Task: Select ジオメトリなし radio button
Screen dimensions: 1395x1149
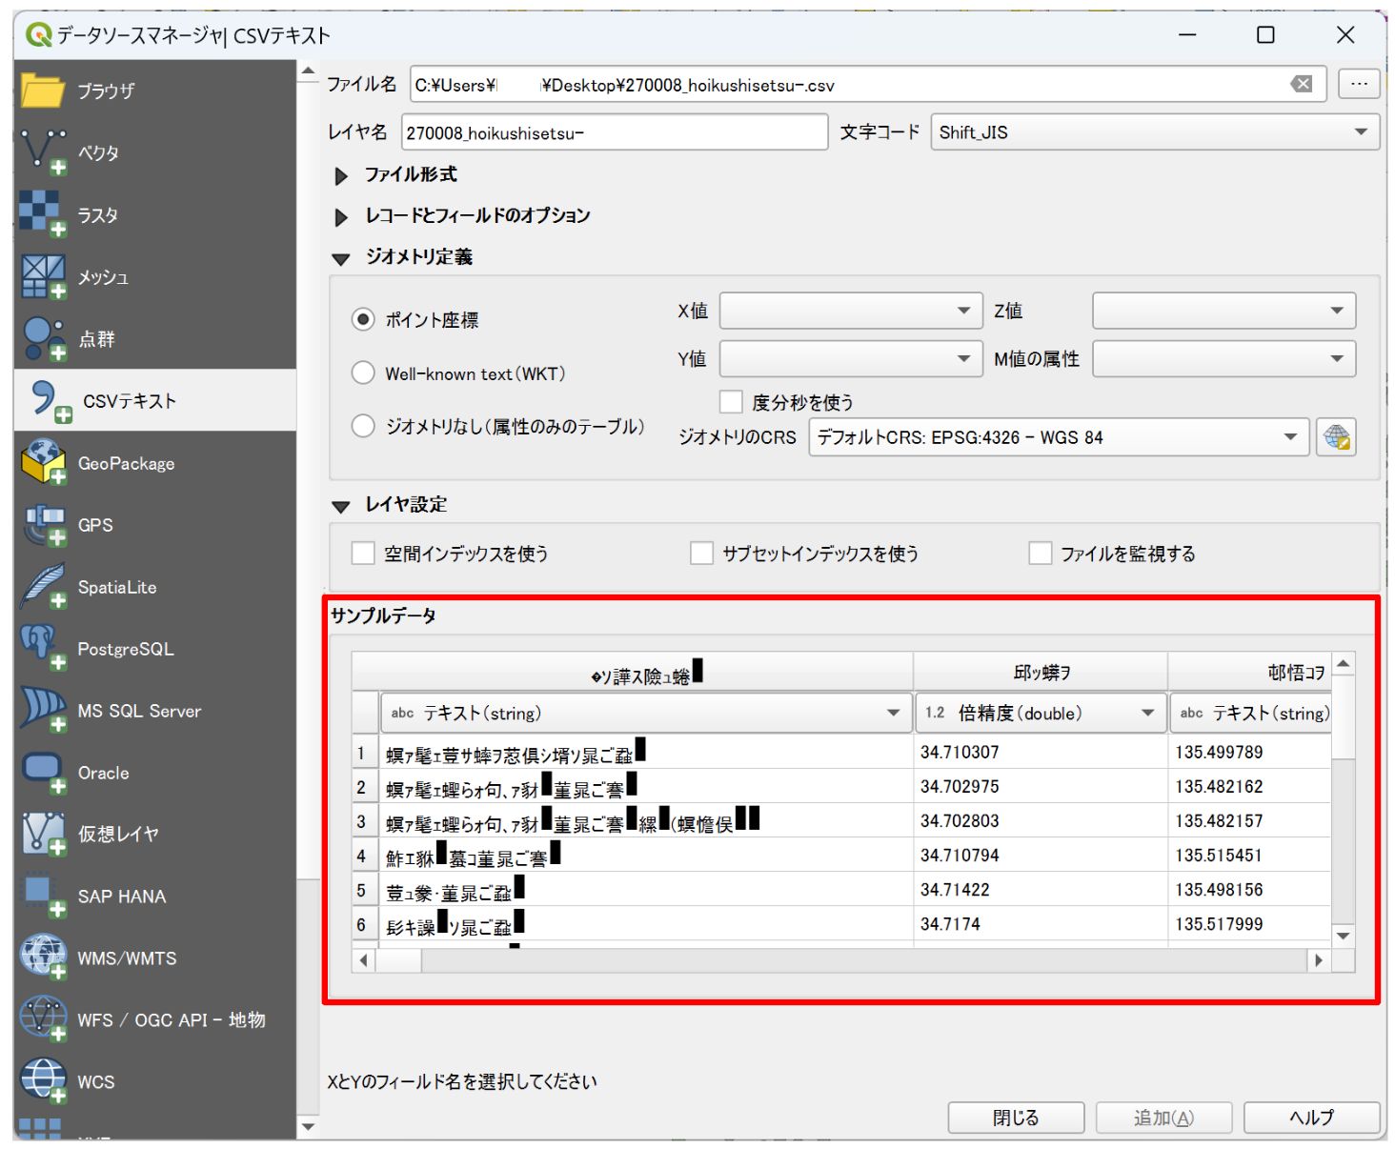Action: [x=362, y=426]
